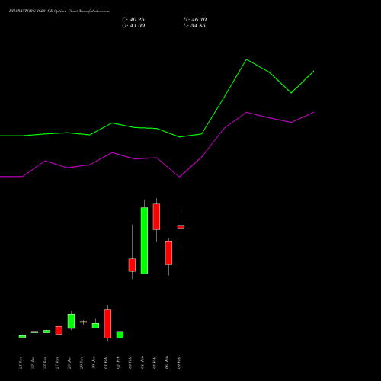The height and width of the screenshot is (381, 381).
Task: Select the red candle for 03 Feb
Action: [x=132, y=265]
